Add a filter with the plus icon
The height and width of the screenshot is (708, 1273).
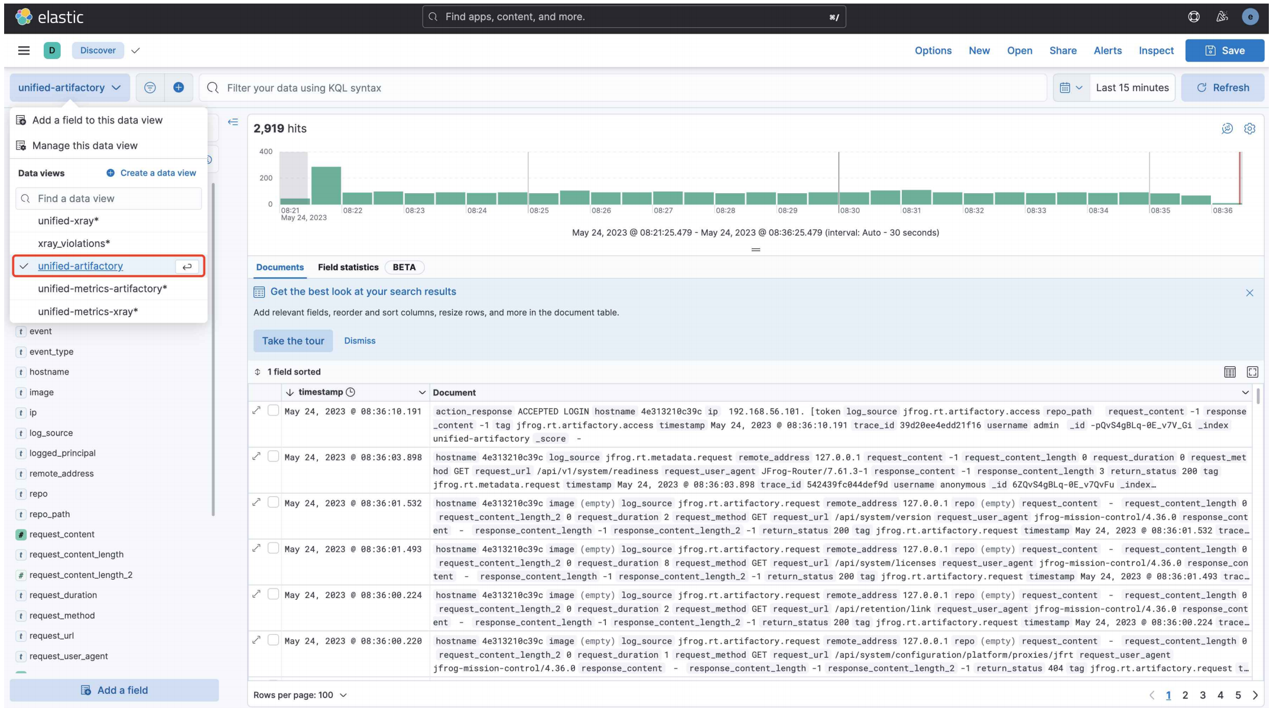click(178, 87)
